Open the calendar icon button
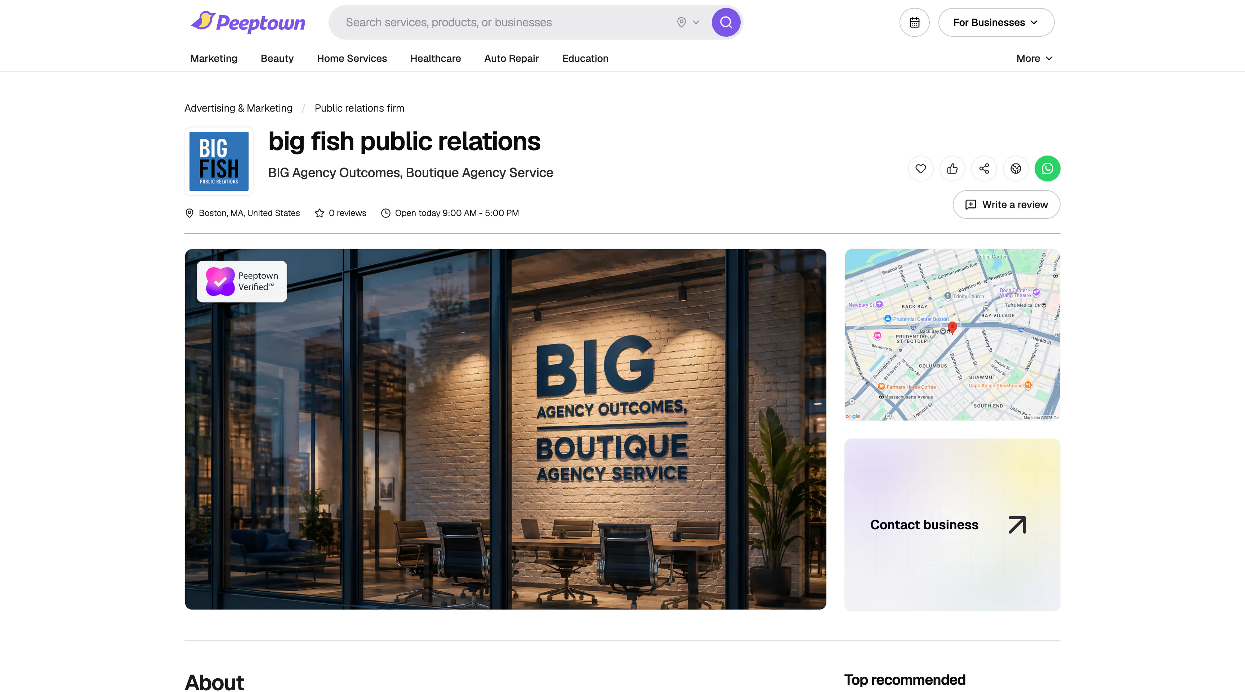The width and height of the screenshot is (1245, 692). click(x=914, y=22)
